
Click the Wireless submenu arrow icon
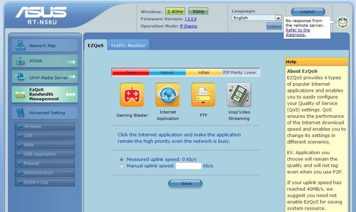pos(20,126)
